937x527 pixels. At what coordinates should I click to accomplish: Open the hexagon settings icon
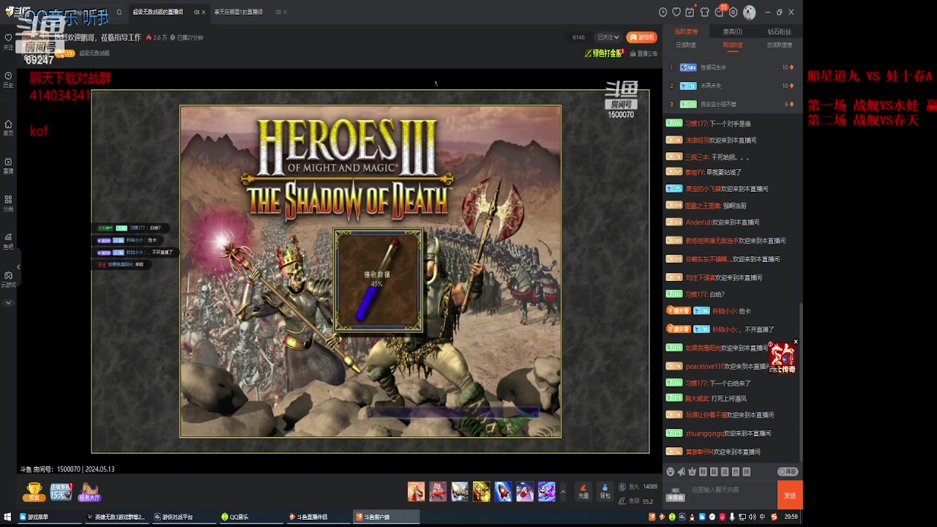[733, 12]
